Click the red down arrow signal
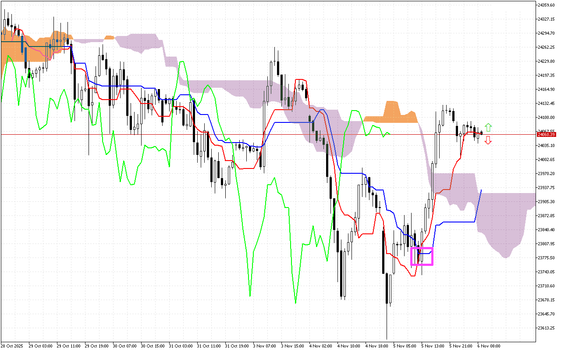 click(488, 140)
